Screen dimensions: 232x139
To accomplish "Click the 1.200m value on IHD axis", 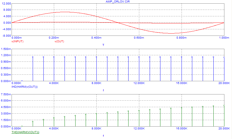I will coord(6,55).
